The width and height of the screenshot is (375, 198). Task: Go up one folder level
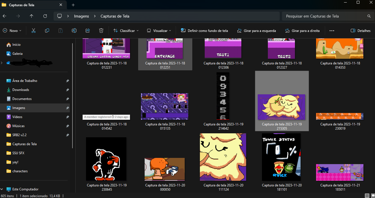pyautogui.click(x=31, y=16)
